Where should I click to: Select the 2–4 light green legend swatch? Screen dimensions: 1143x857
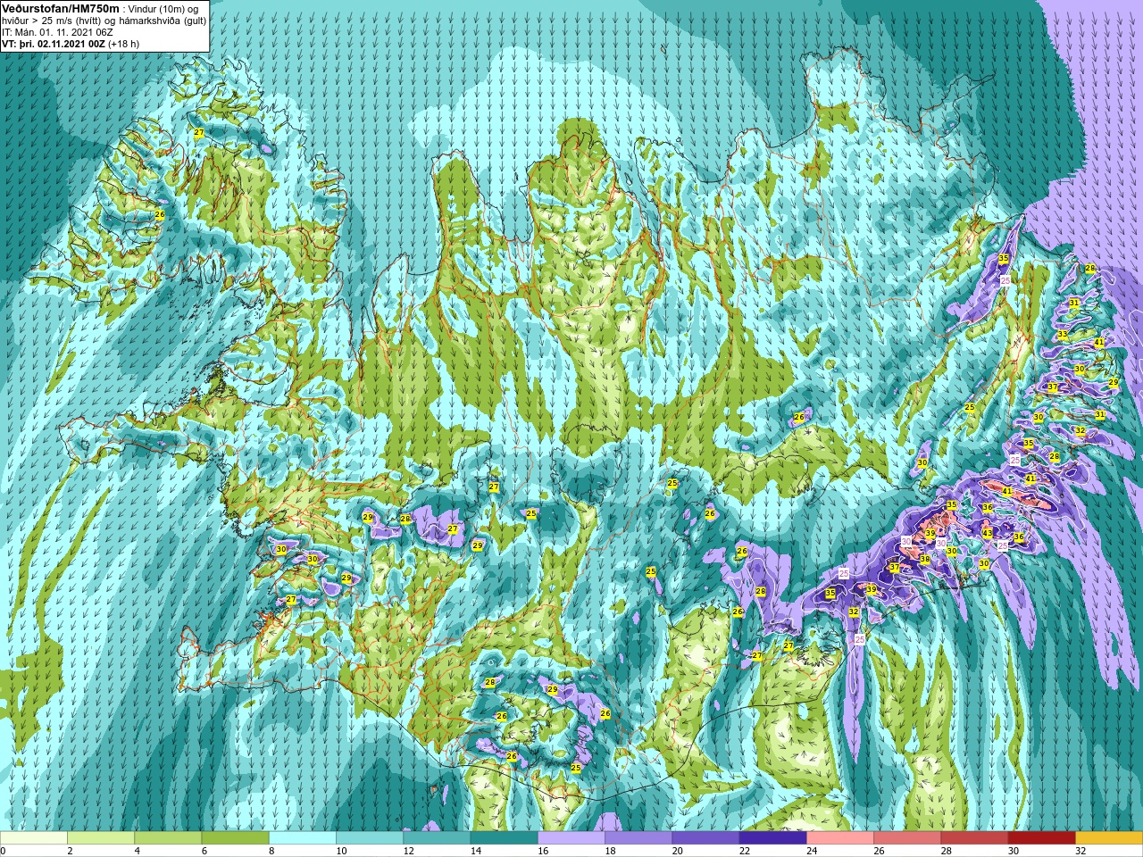point(101,838)
